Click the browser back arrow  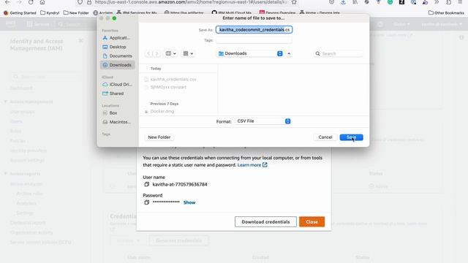click(x=7, y=2)
